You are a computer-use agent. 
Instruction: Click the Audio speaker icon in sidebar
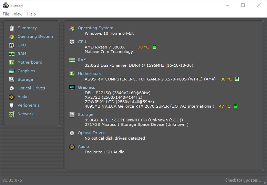[x=12, y=97]
